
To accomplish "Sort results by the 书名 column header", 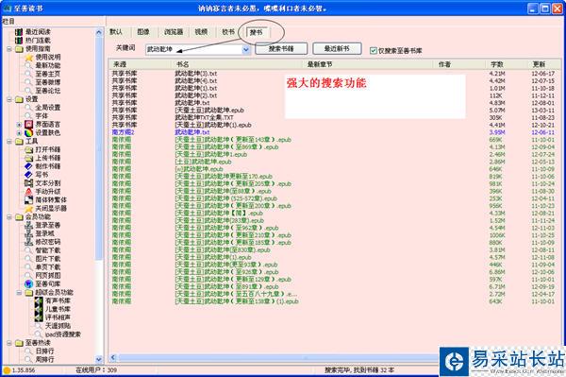I will click(238, 64).
